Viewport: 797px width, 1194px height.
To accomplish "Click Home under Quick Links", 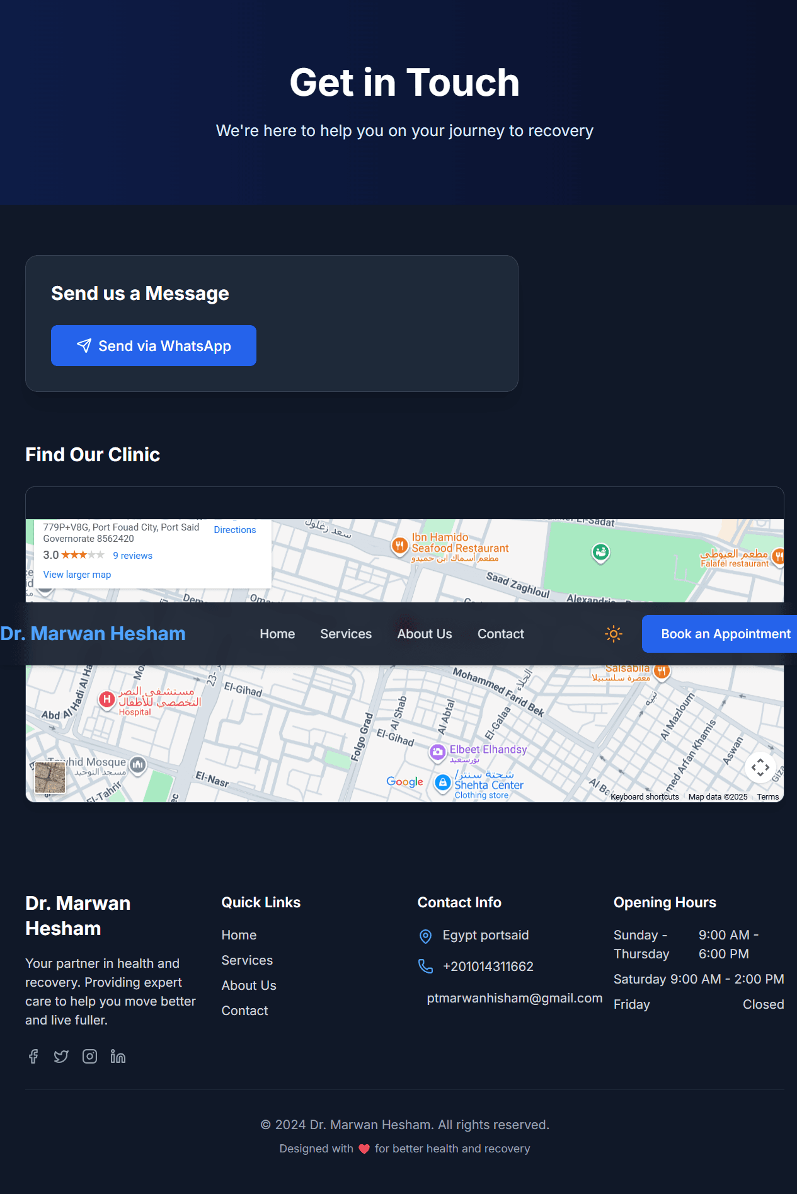I will pyautogui.click(x=239, y=935).
